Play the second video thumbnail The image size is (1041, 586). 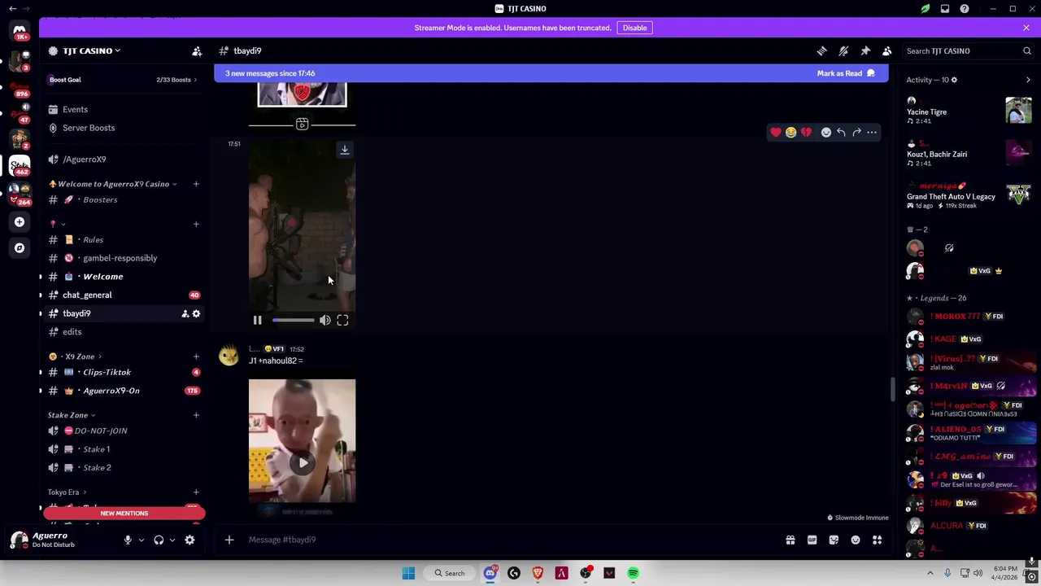pos(303,462)
